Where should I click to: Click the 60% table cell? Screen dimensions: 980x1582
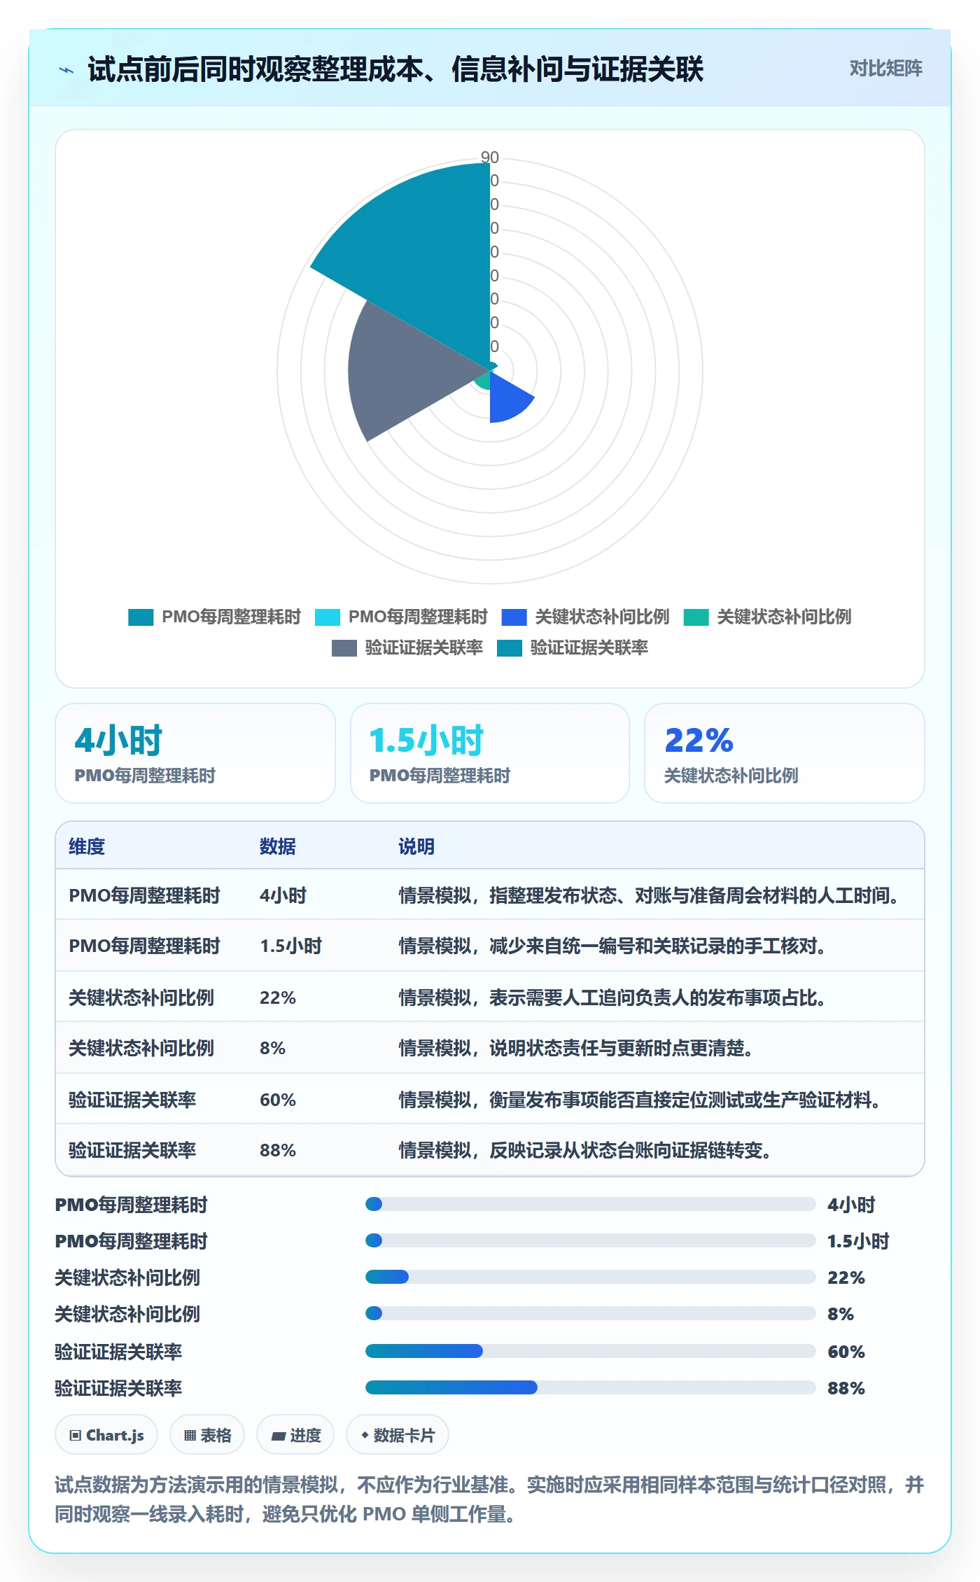click(x=278, y=1100)
